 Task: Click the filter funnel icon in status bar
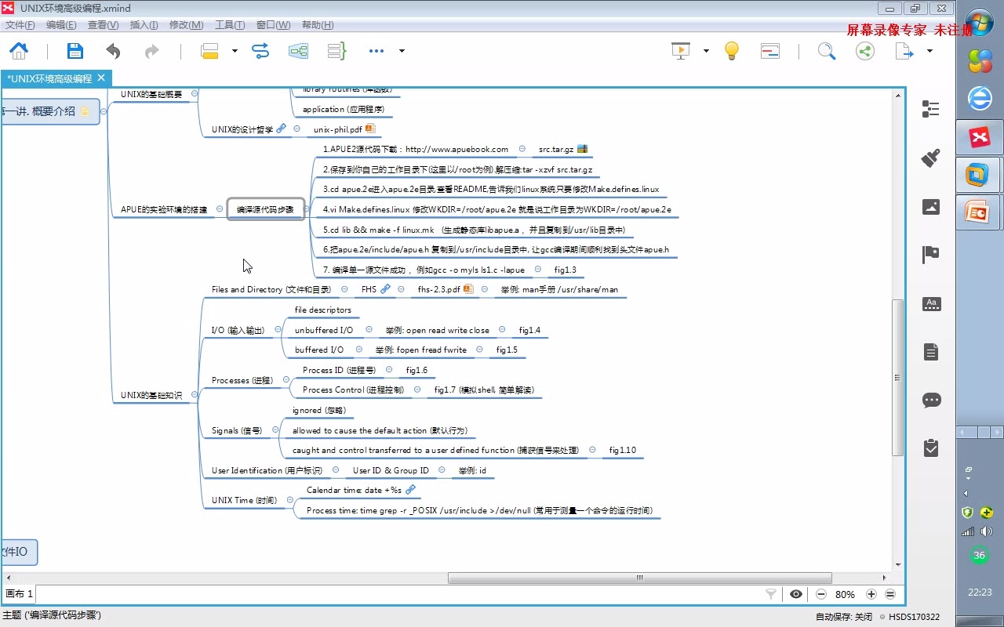(771, 594)
